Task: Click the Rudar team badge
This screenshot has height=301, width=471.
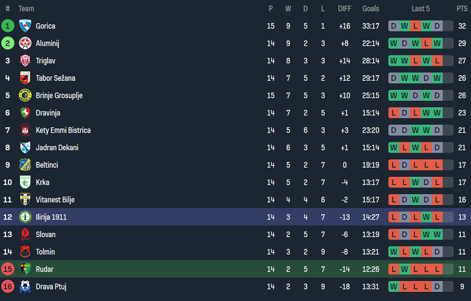Action: tap(25, 269)
